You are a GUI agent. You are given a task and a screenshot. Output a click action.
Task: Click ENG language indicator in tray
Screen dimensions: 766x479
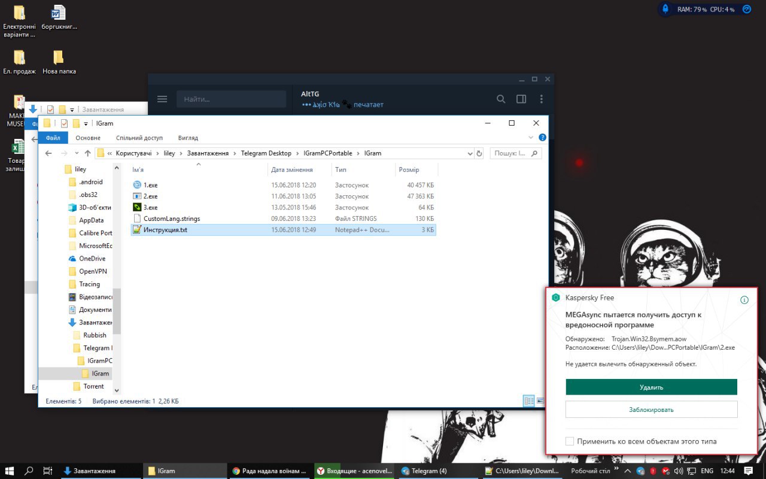(707, 471)
